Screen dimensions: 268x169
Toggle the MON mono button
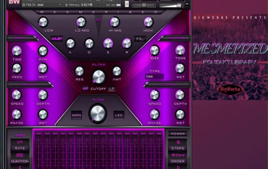point(76,115)
